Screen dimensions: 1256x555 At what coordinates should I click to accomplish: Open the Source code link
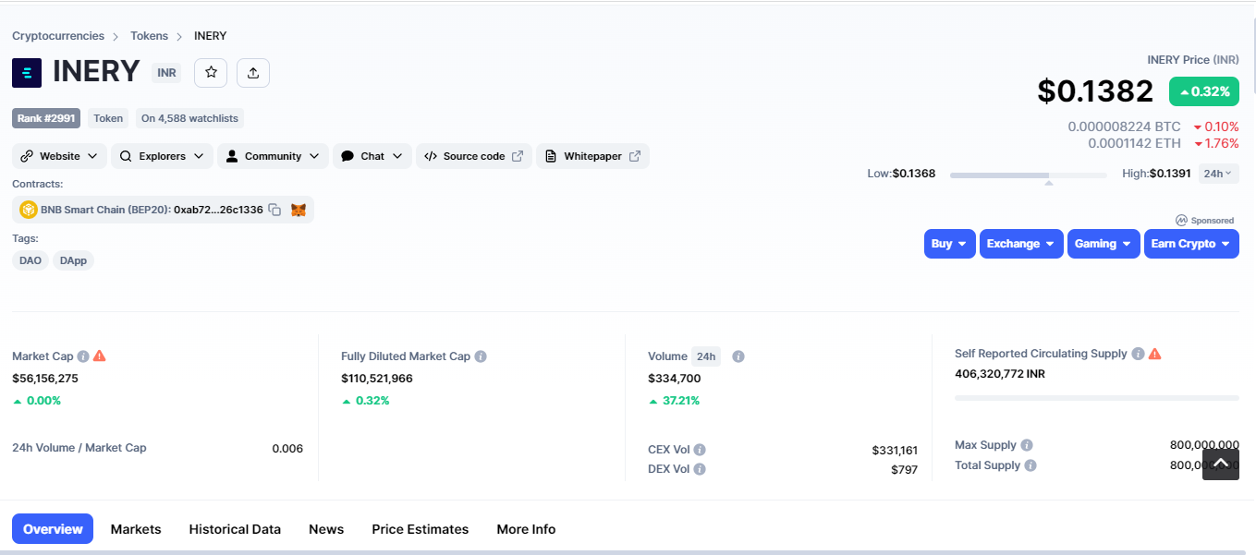[474, 156]
